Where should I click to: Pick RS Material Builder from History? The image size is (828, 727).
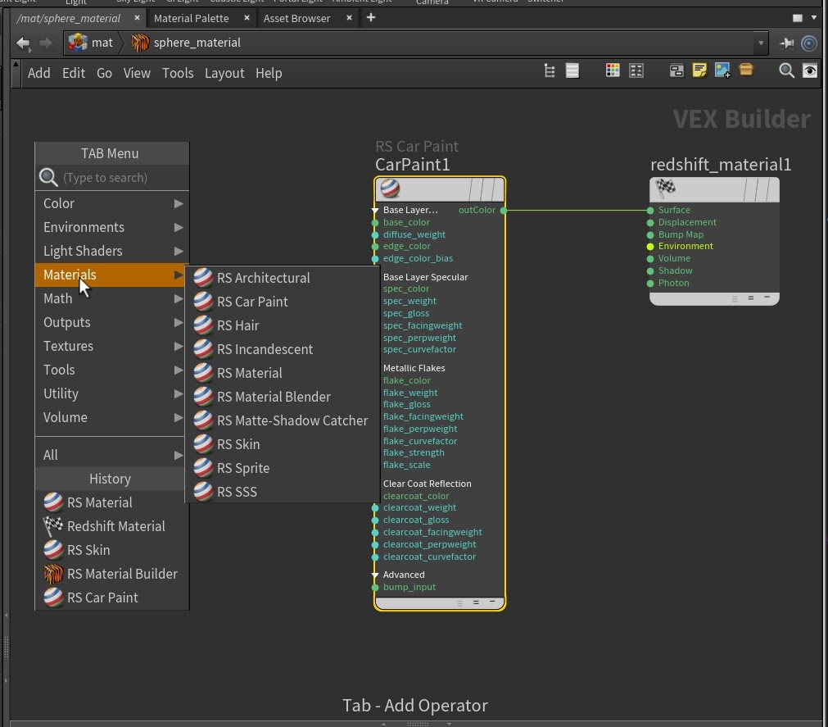click(x=112, y=574)
